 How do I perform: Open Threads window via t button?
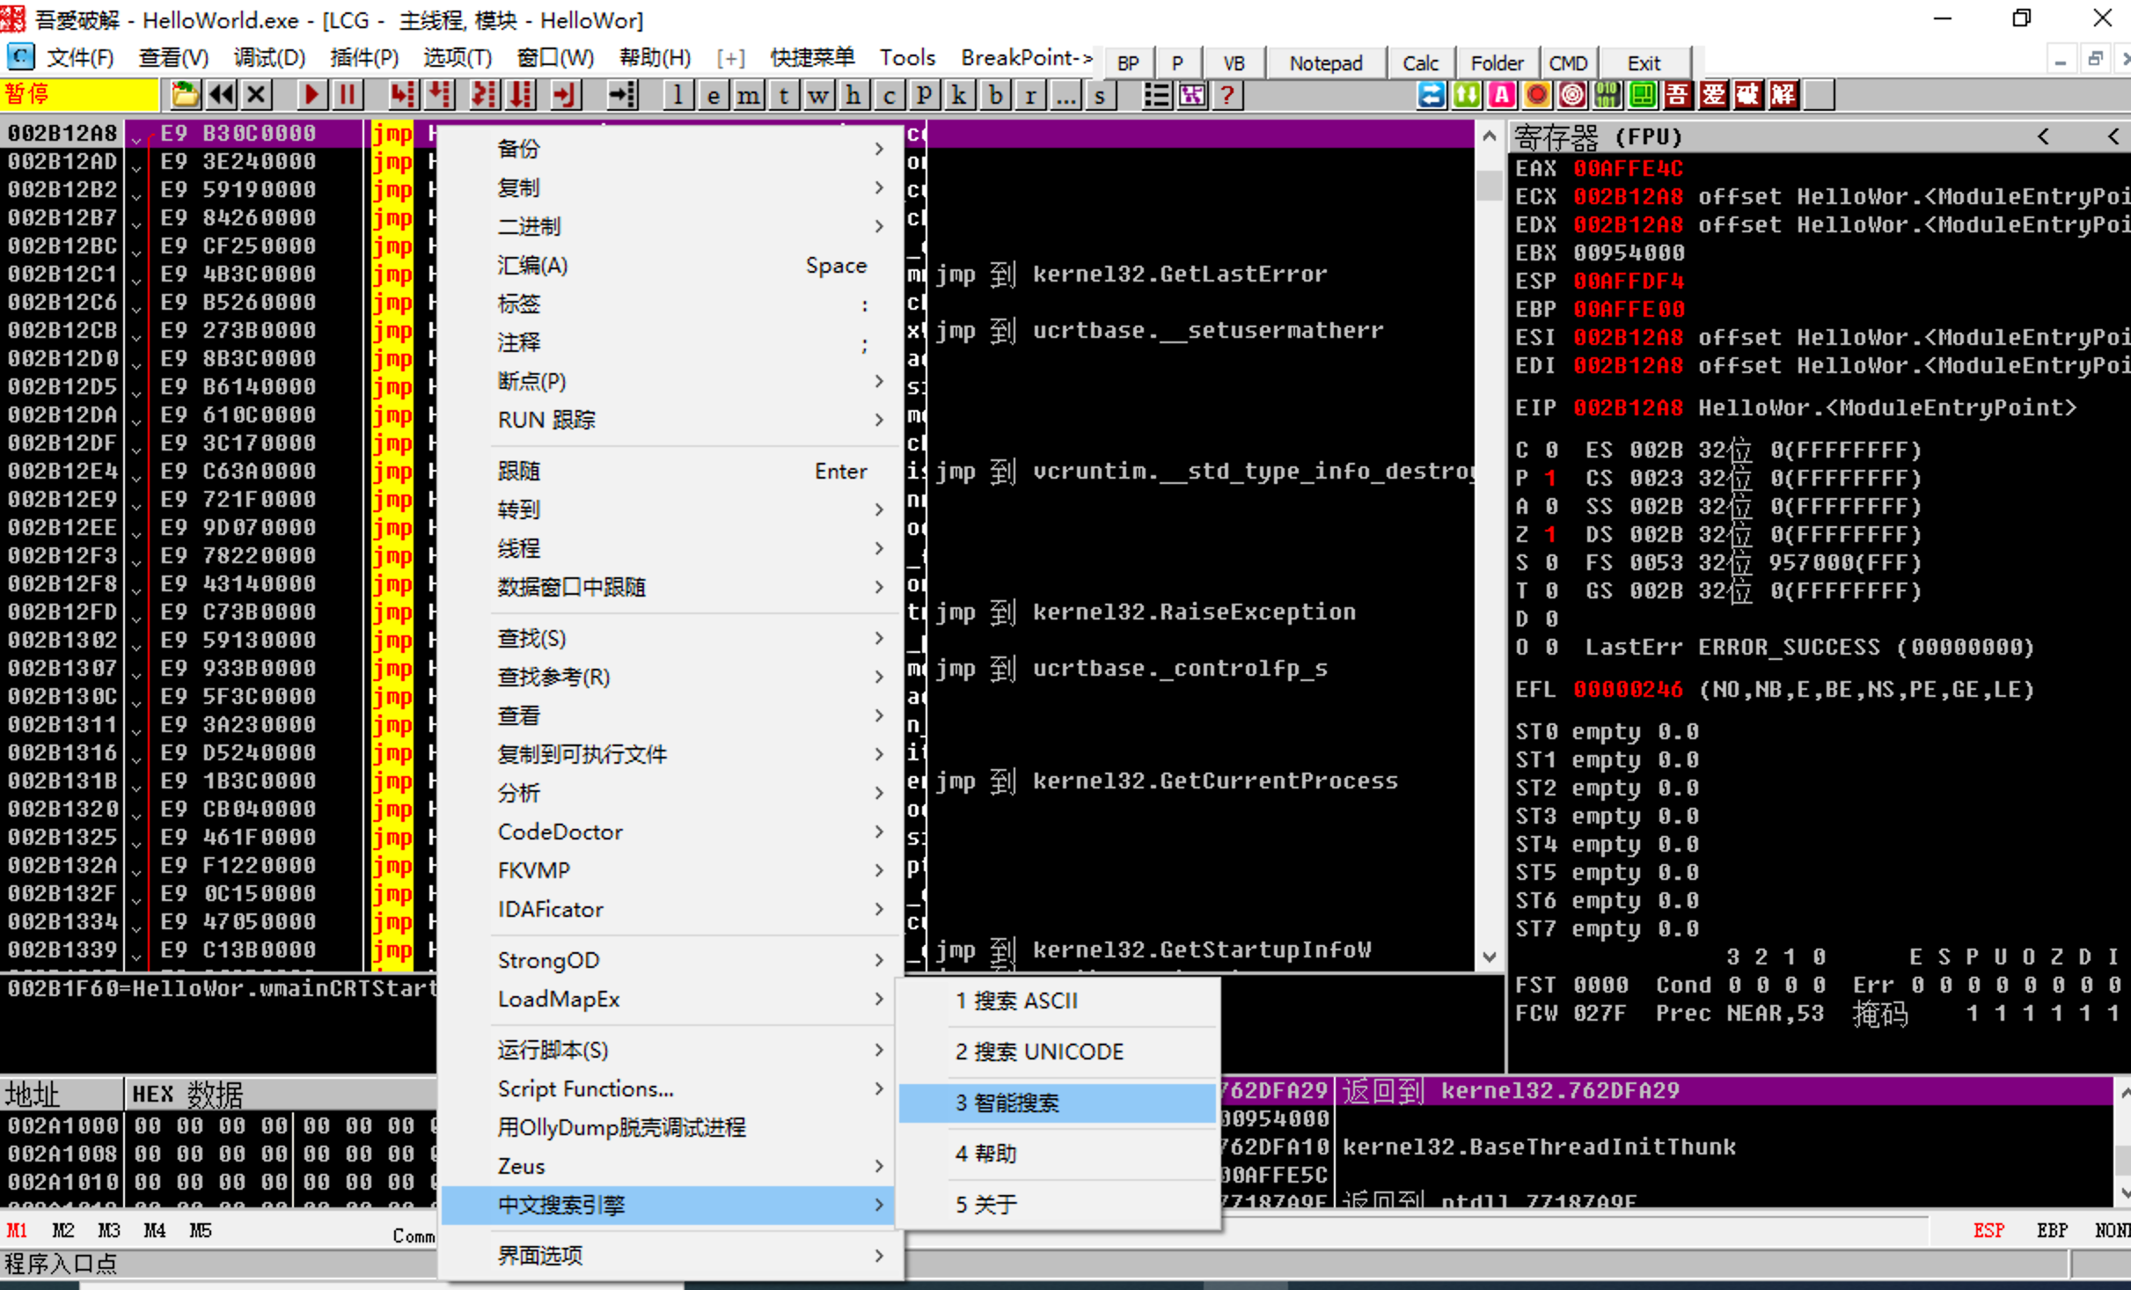coord(783,95)
